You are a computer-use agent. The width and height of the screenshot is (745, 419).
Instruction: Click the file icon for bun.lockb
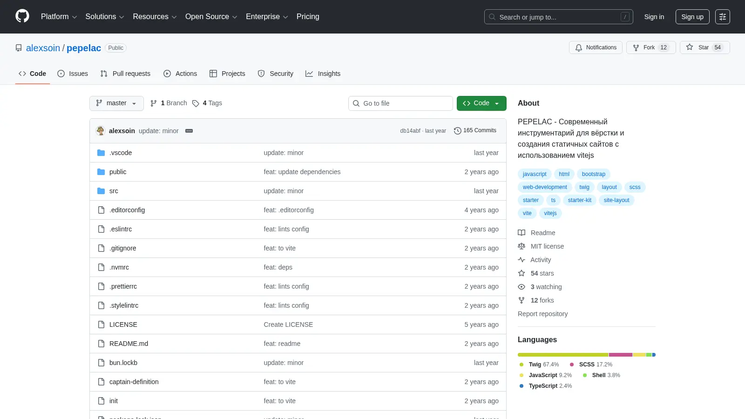pyautogui.click(x=101, y=363)
